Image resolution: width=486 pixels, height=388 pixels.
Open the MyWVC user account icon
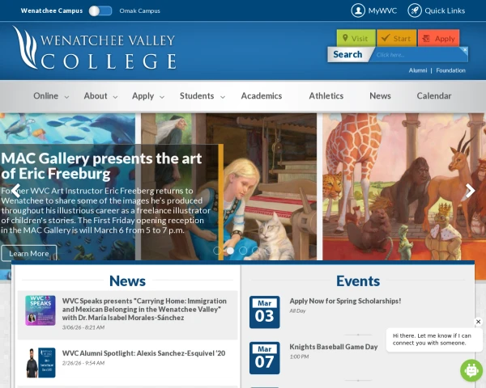[x=358, y=11]
